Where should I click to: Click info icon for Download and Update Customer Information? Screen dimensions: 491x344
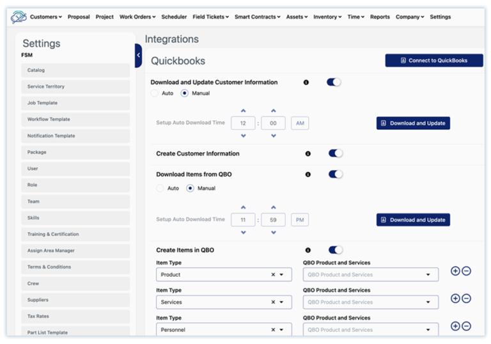click(306, 82)
